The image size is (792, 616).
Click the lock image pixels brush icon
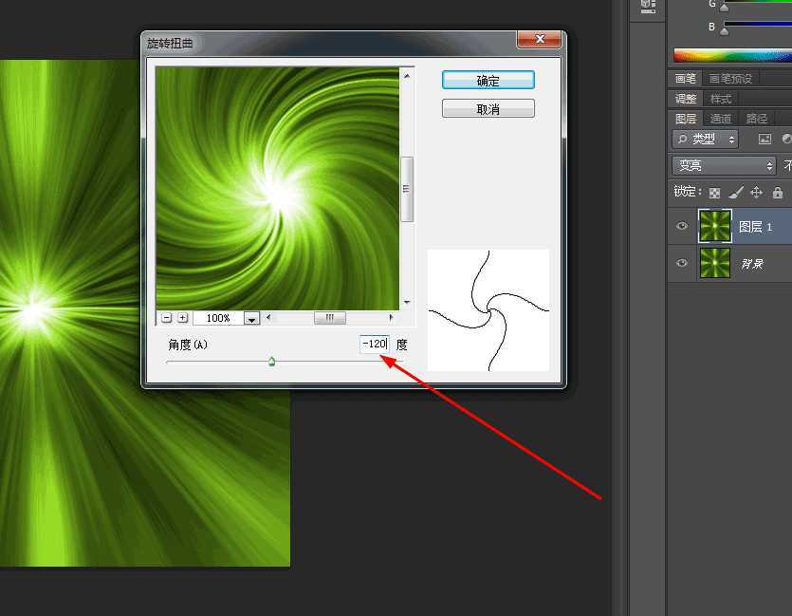pos(735,193)
